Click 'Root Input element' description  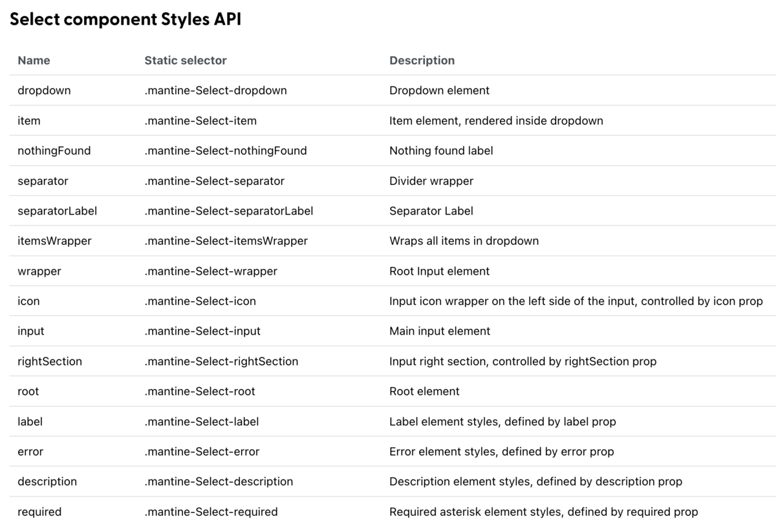coord(440,271)
